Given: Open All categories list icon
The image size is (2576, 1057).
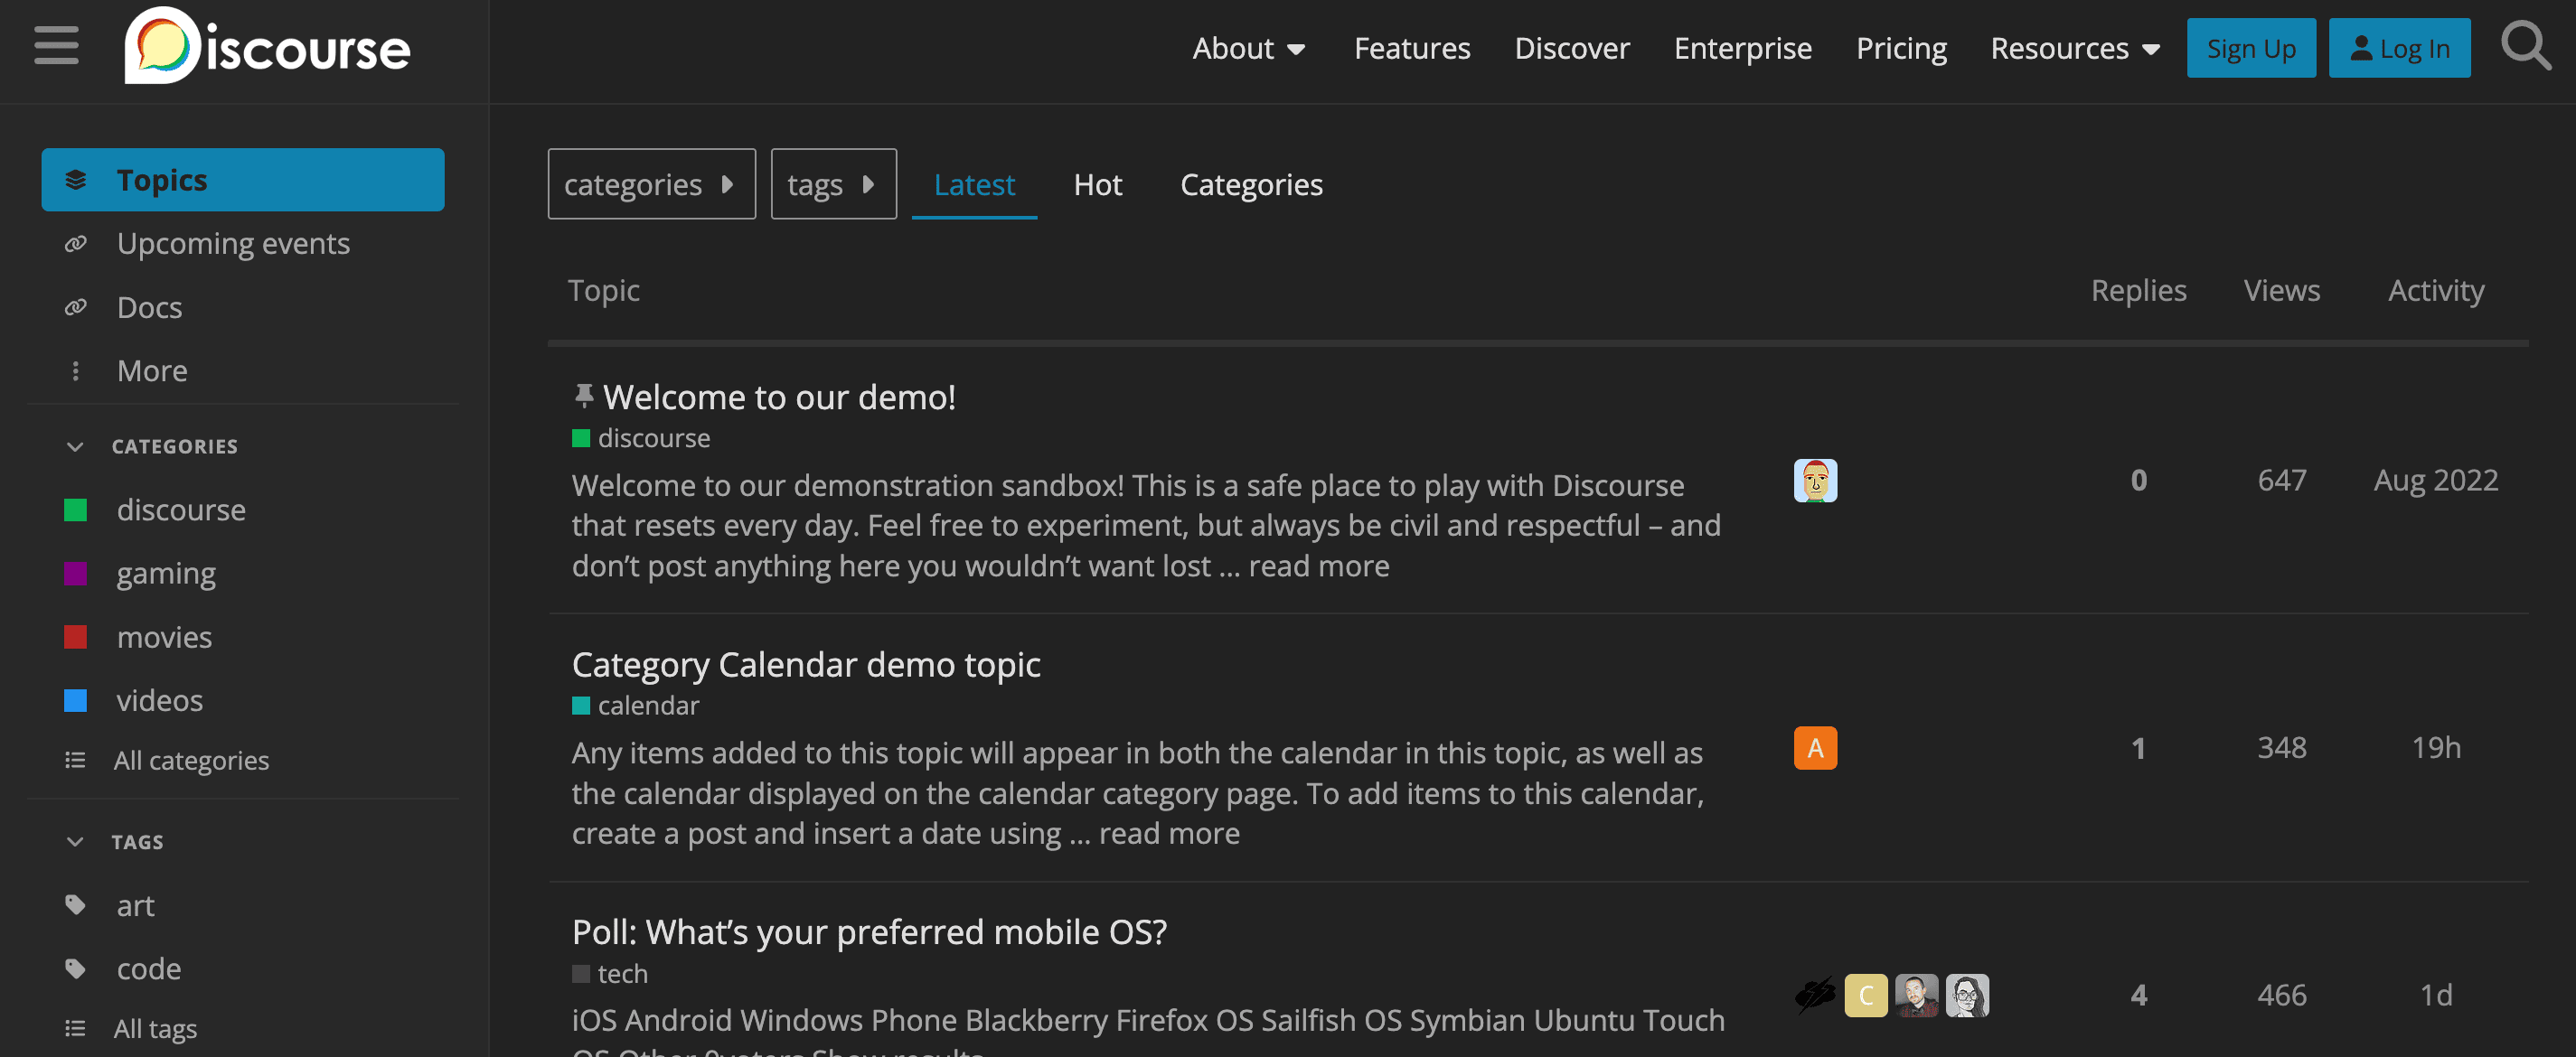Looking at the screenshot, I should [x=75, y=761].
